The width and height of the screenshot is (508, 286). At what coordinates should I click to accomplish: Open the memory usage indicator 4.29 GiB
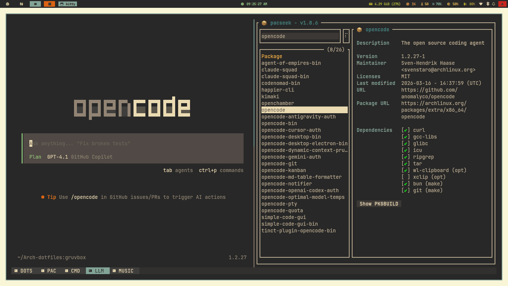coord(385,4)
